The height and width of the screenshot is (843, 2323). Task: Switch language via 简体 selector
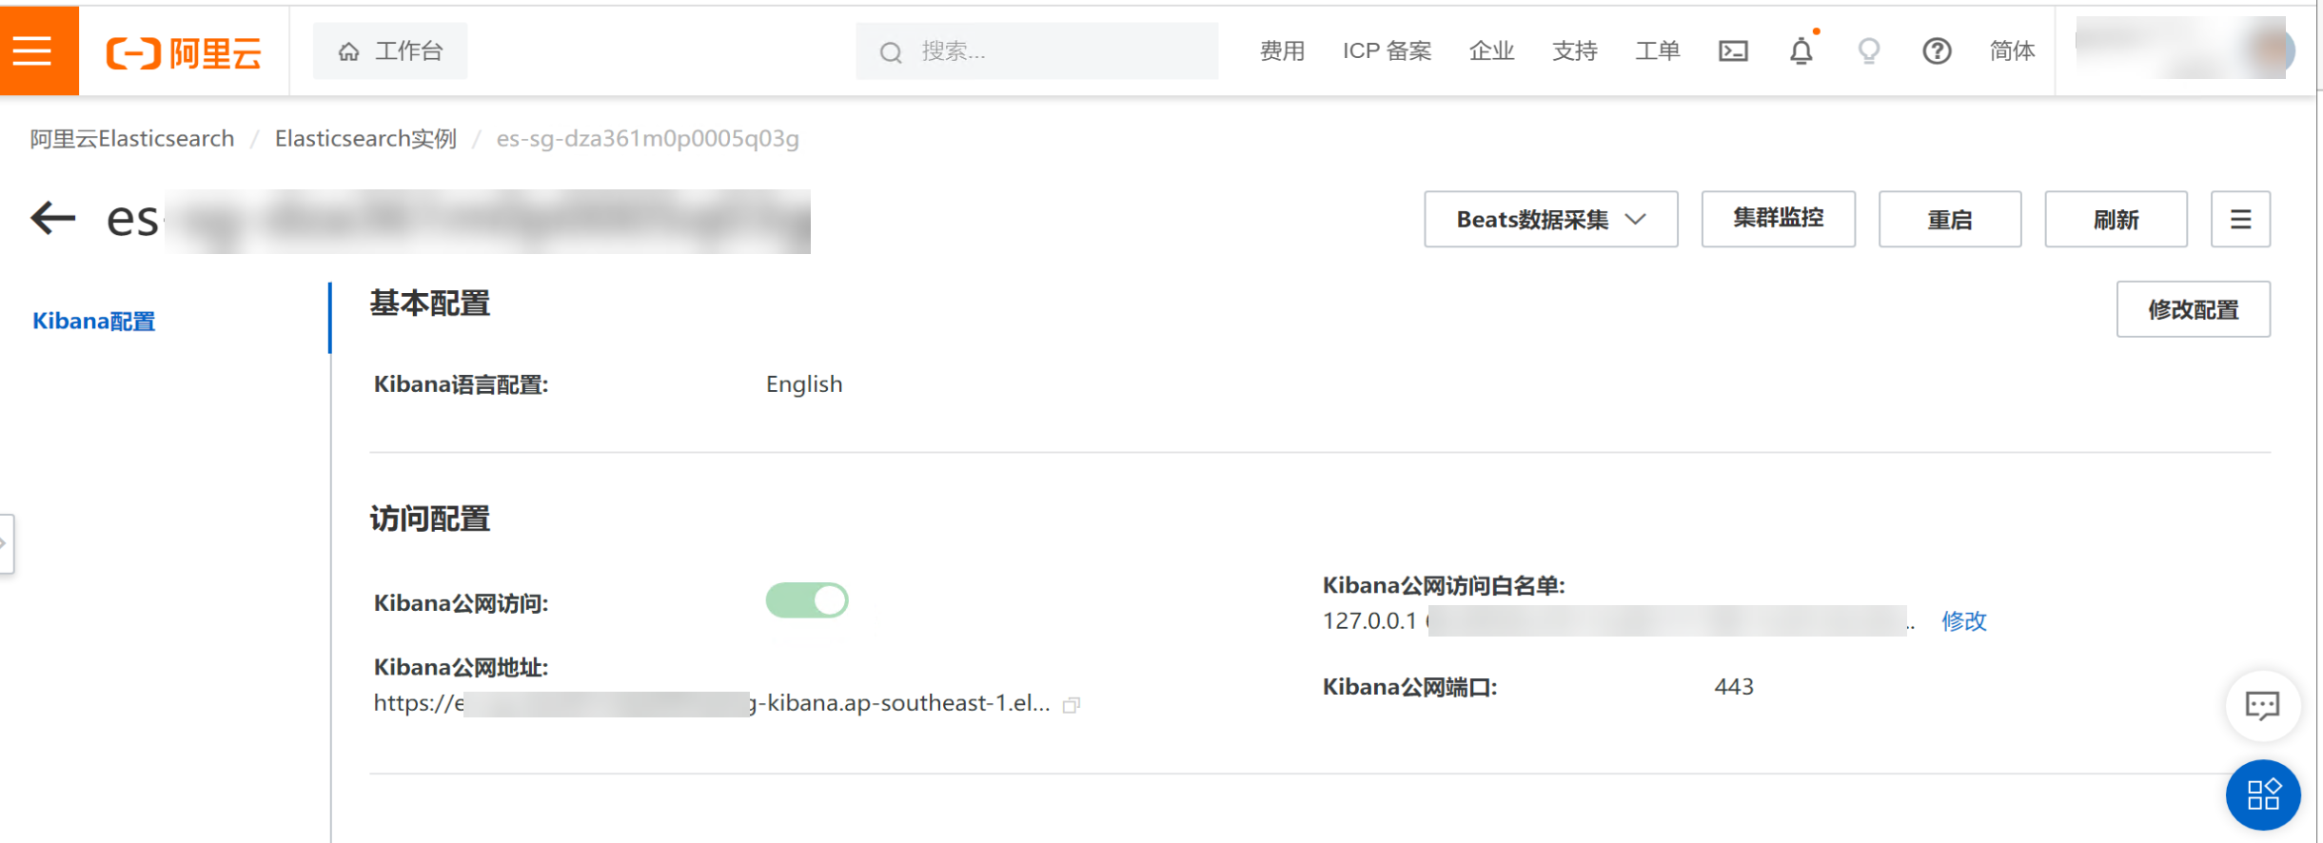pos(2012,51)
